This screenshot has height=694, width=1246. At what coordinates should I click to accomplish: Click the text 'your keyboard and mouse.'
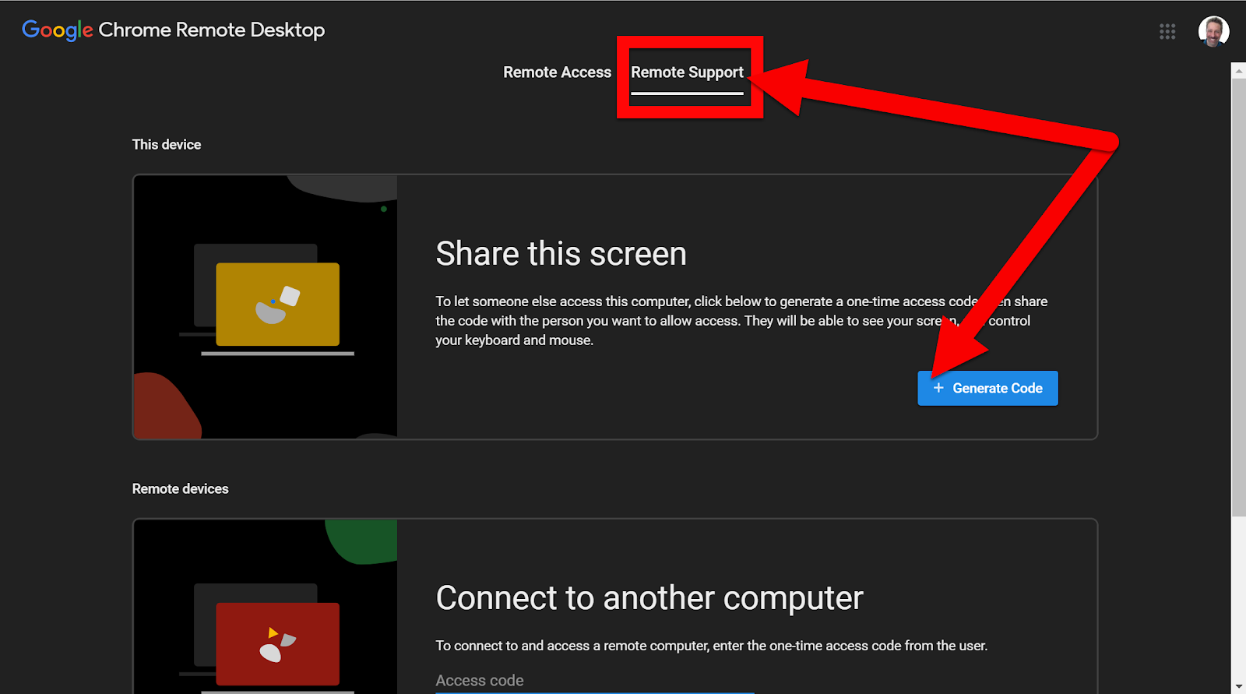(514, 340)
